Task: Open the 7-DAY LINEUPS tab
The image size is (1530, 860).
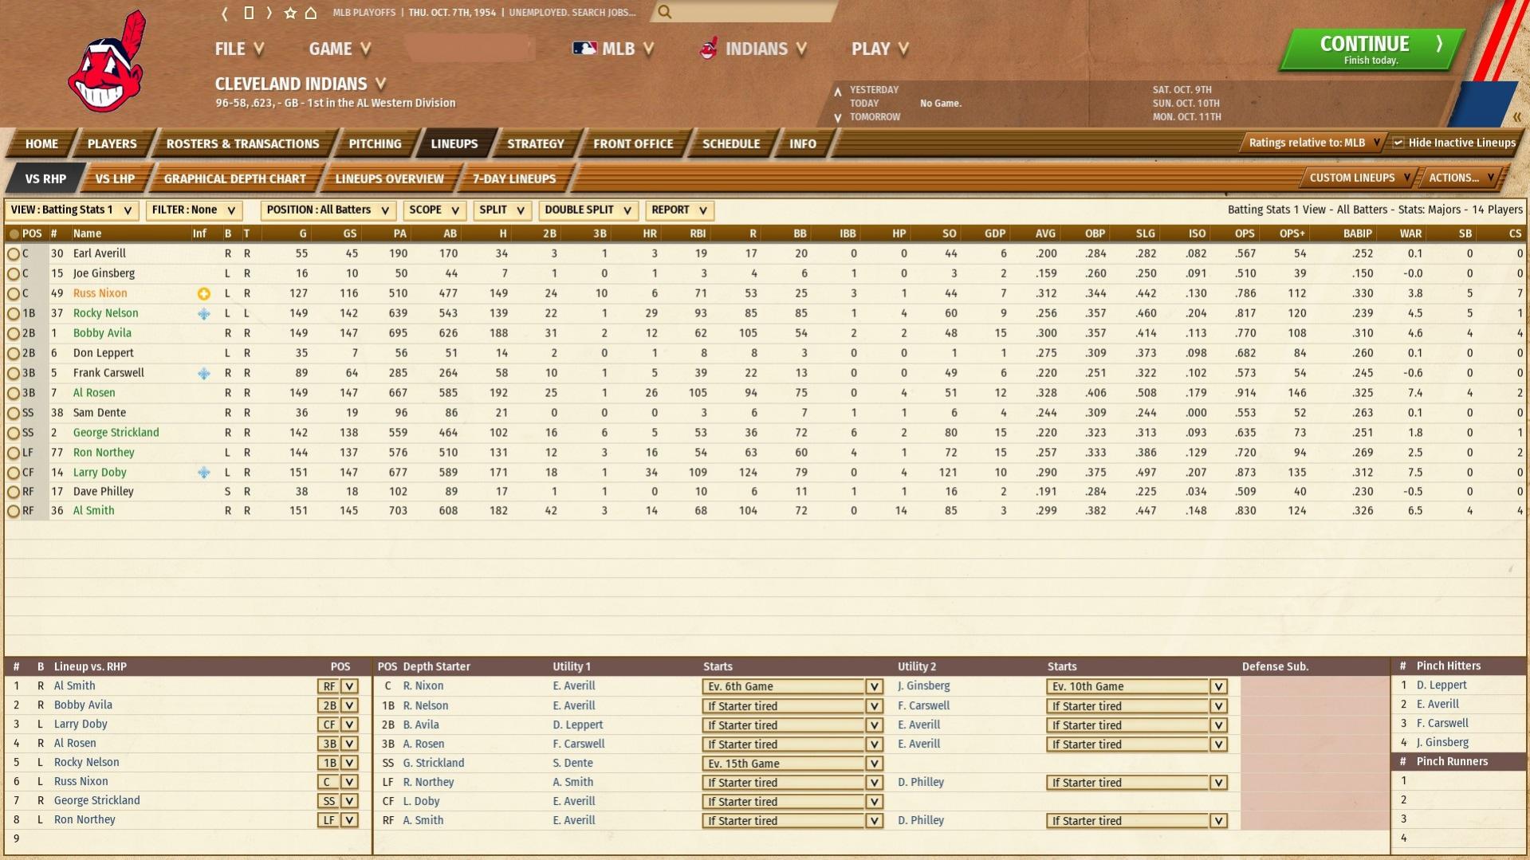Action: (x=514, y=179)
